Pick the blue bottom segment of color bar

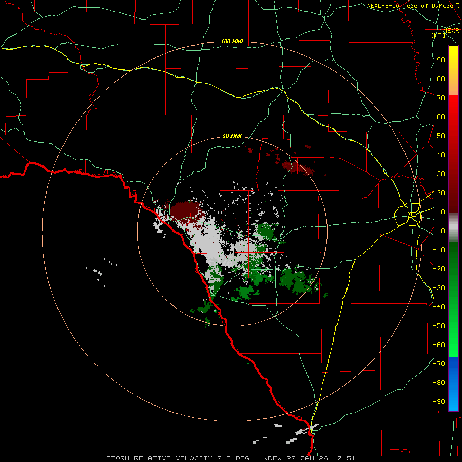[x=453, y=384]
